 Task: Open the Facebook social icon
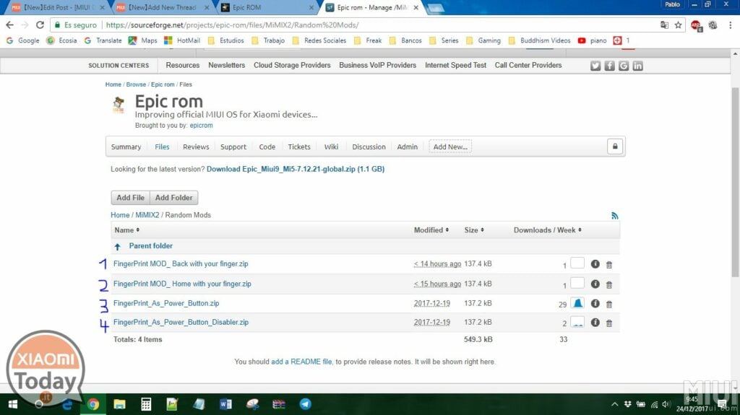coord(610,66)
